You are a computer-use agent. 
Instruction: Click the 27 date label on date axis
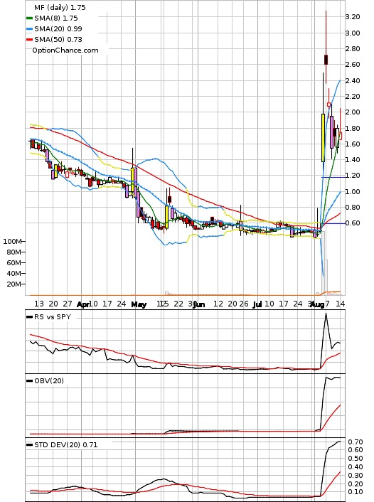tap(68, 304)
